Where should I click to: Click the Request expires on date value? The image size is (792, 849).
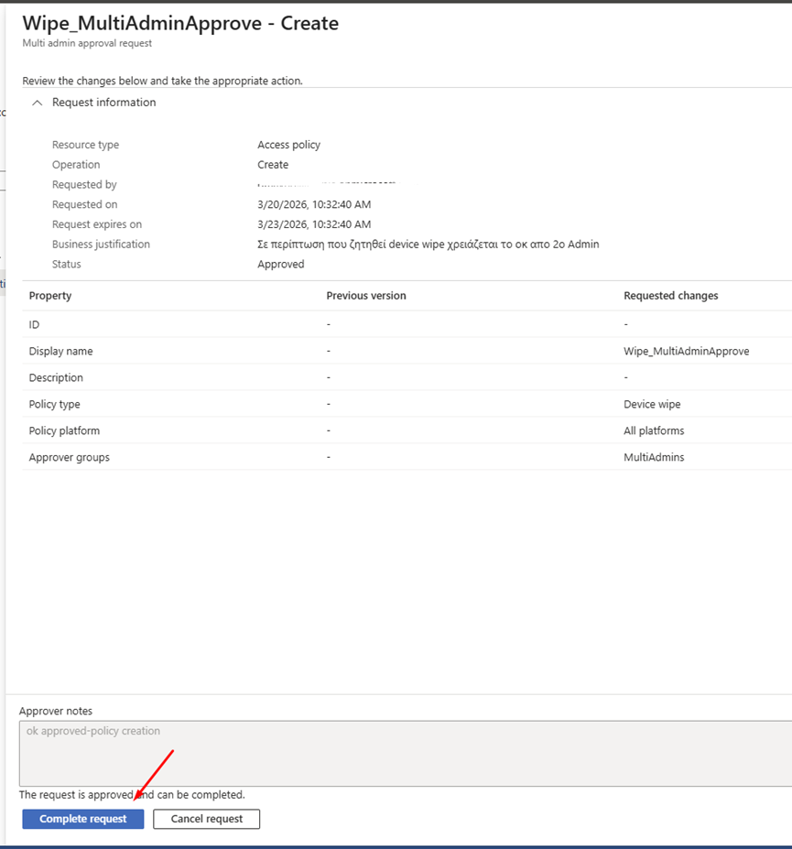[x=314, y=224]
